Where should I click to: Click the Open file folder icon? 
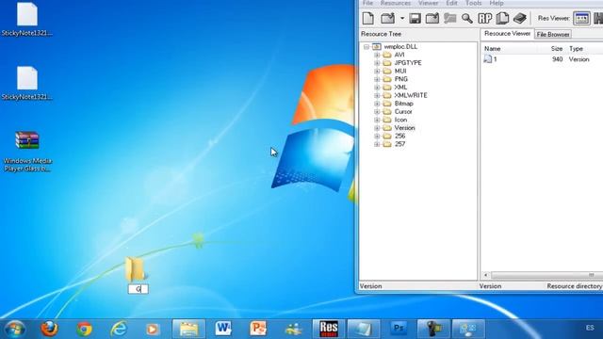click(387, 18)
